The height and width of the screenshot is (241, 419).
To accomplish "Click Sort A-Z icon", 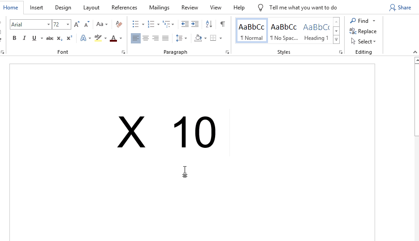I will [209, 24].
